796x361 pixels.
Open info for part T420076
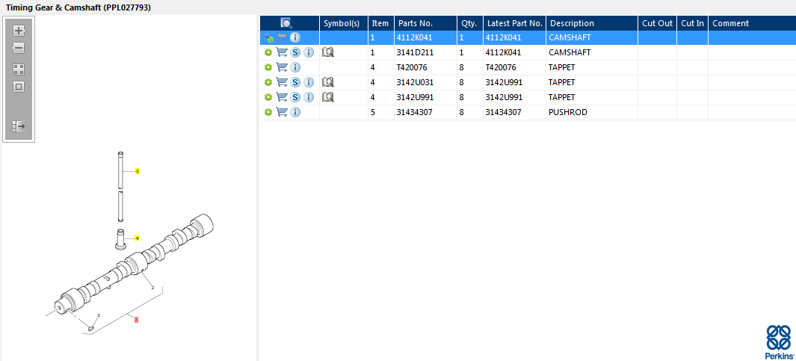click(x=295, y=67)
